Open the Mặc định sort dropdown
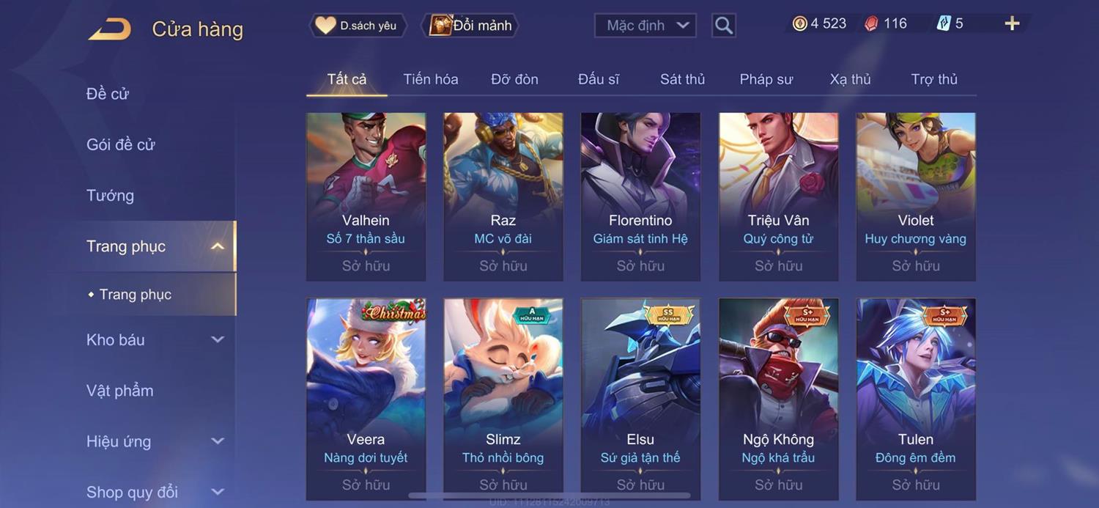 pos(645,26)
